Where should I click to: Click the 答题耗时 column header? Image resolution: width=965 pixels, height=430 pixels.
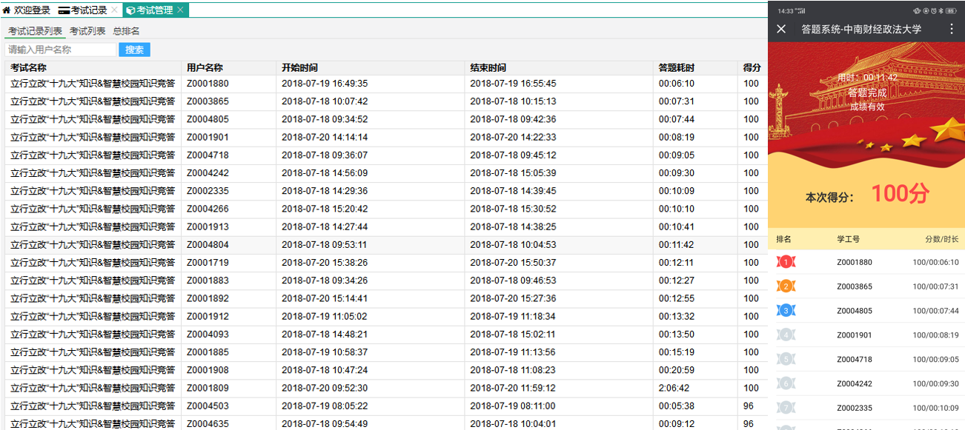pyautogui.click(x=676, y=68)
